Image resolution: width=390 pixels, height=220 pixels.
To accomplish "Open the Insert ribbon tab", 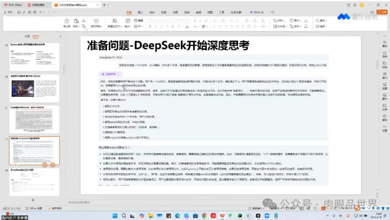I will coord(140,12).
